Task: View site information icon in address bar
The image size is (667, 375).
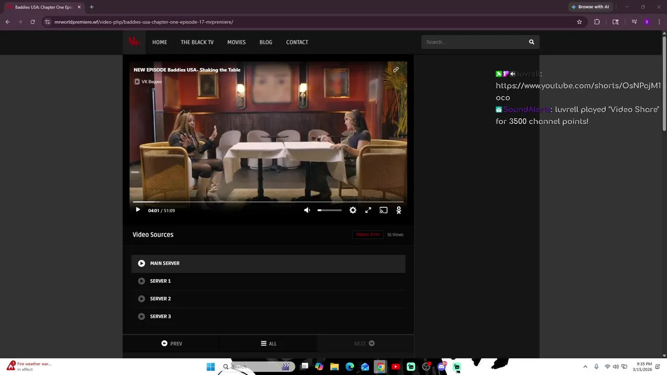Action: (x=47, y=22)
